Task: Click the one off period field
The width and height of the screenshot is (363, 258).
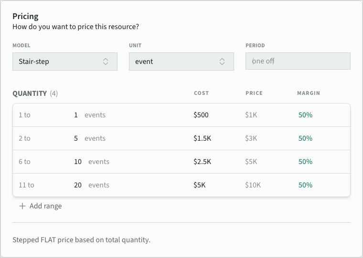Action: click(298, 62)
